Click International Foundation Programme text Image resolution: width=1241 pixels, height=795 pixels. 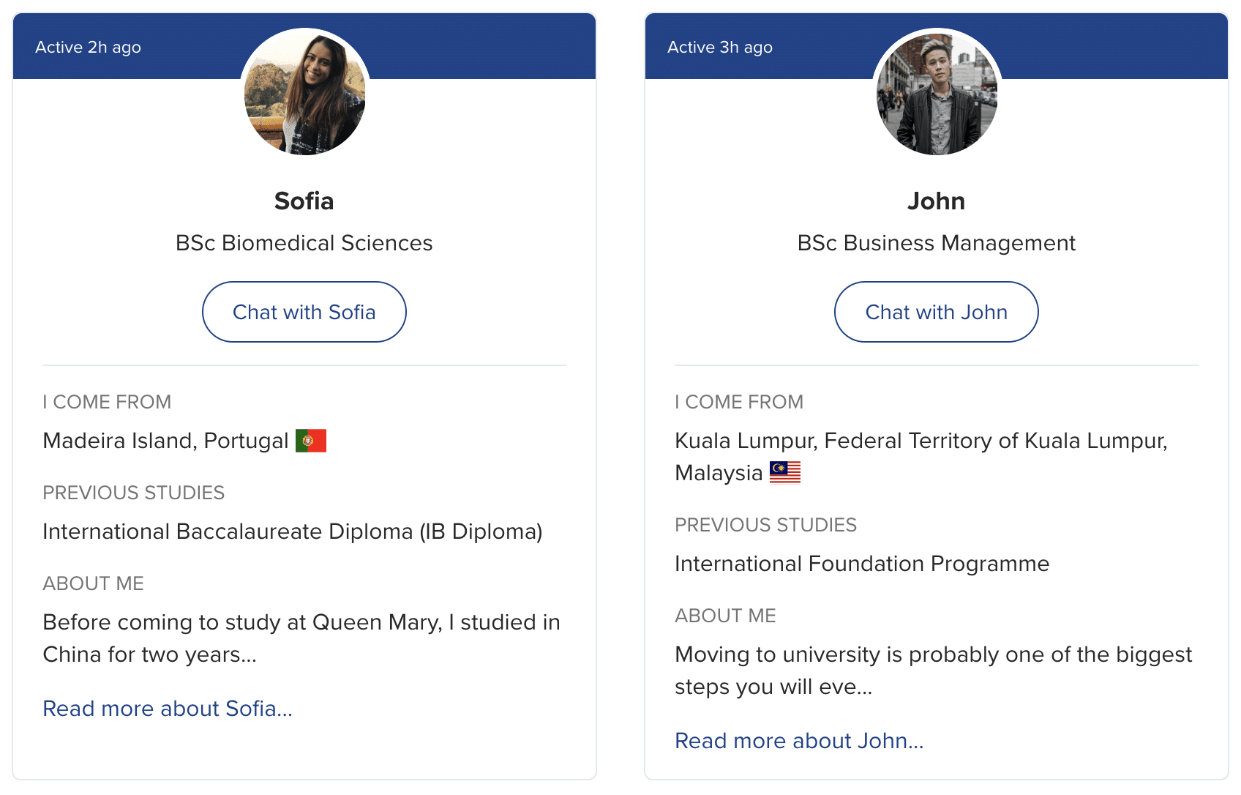862,564
